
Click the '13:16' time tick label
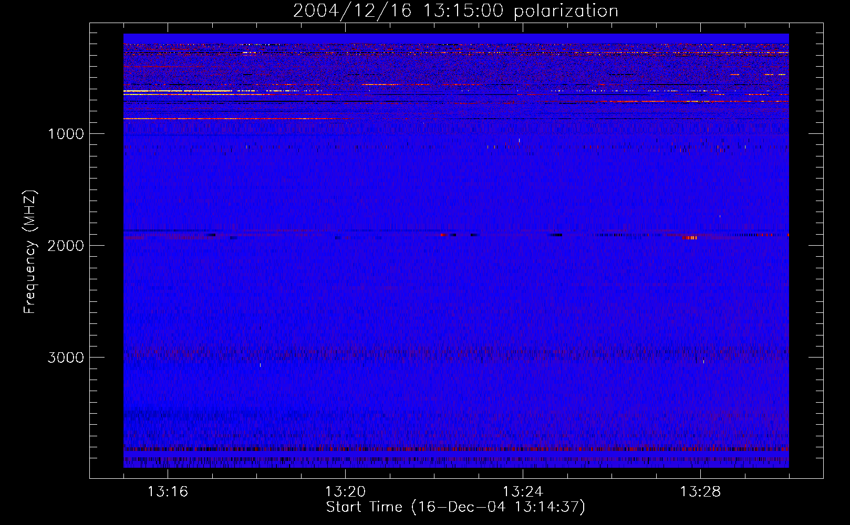168,492
